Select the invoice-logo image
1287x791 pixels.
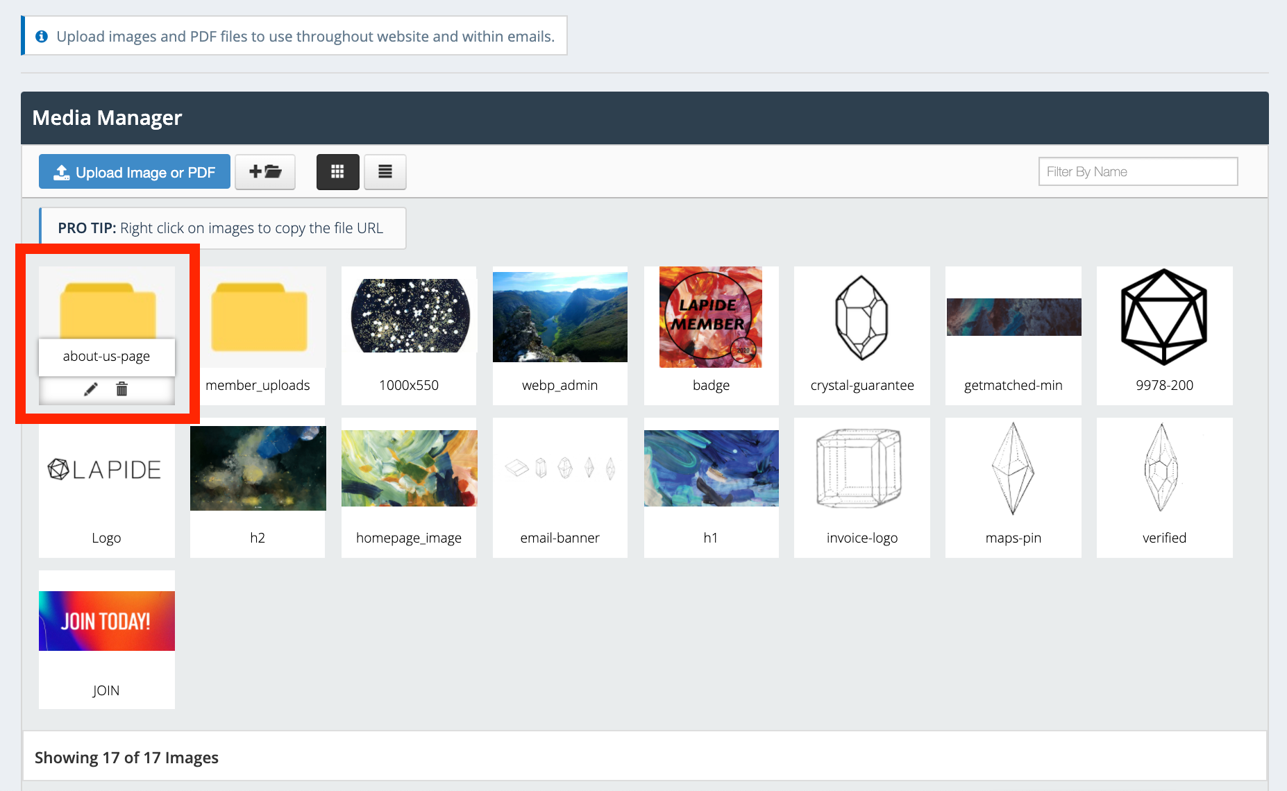(x=861, y=468)
